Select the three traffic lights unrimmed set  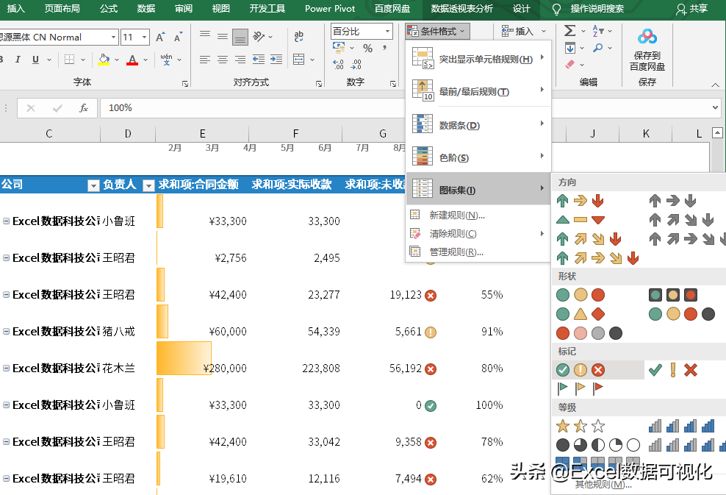[x=581, y=295]
